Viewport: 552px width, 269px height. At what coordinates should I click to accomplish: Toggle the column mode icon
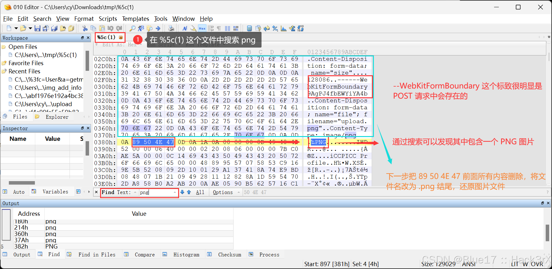click(x=228, y=28)
